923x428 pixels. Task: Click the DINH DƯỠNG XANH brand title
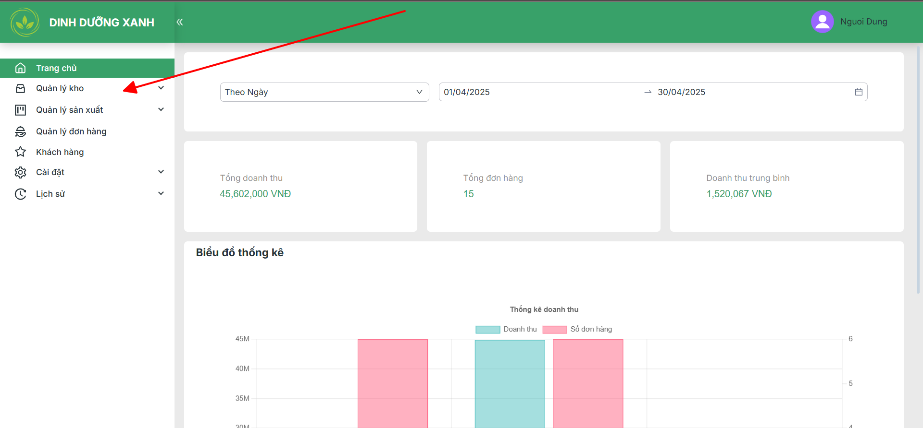(x=102, y=23)
